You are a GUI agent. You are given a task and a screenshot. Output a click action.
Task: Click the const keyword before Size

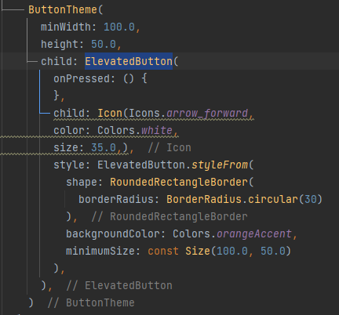(163, 251)
